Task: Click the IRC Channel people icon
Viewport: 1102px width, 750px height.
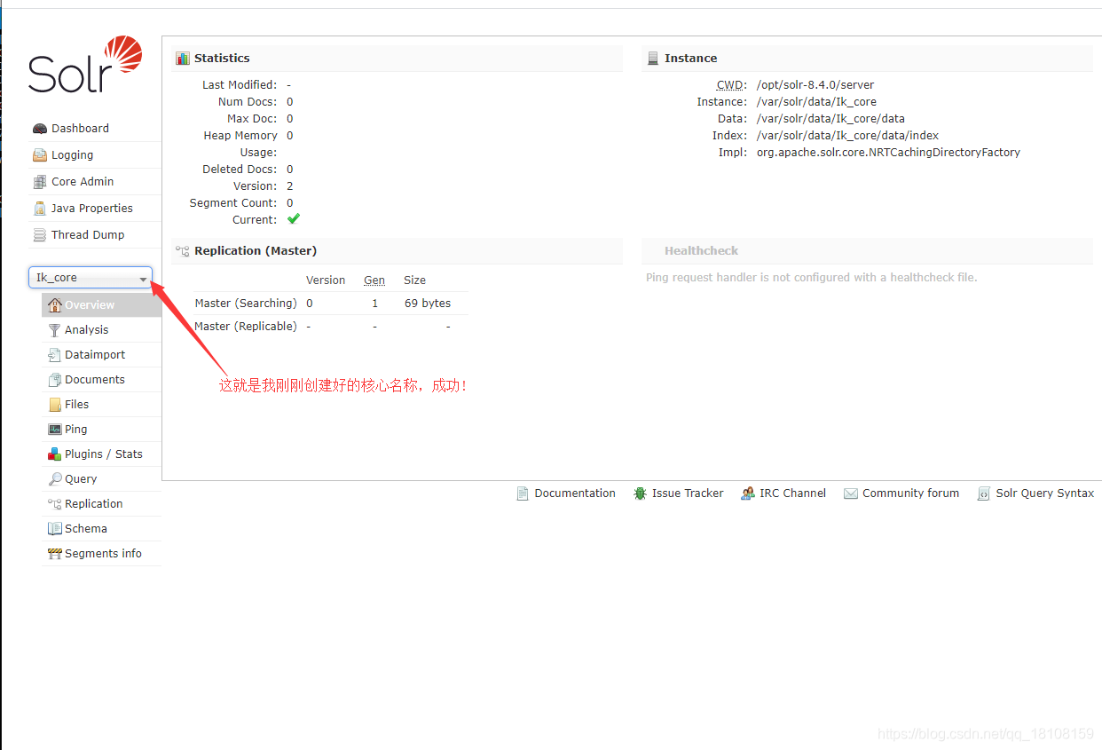Action: click(x=748, y=493)
